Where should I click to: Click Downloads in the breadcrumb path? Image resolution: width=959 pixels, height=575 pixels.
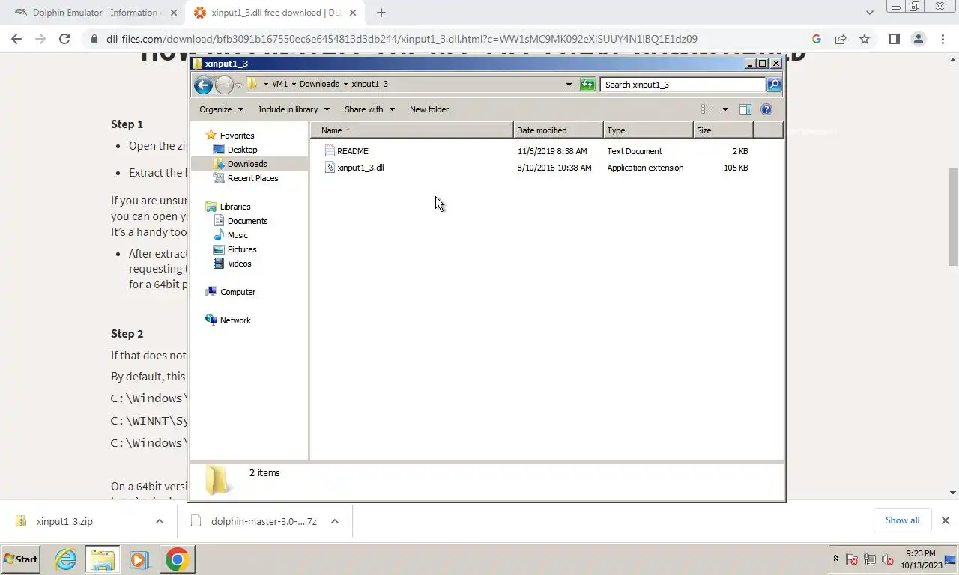pos(319,85)
